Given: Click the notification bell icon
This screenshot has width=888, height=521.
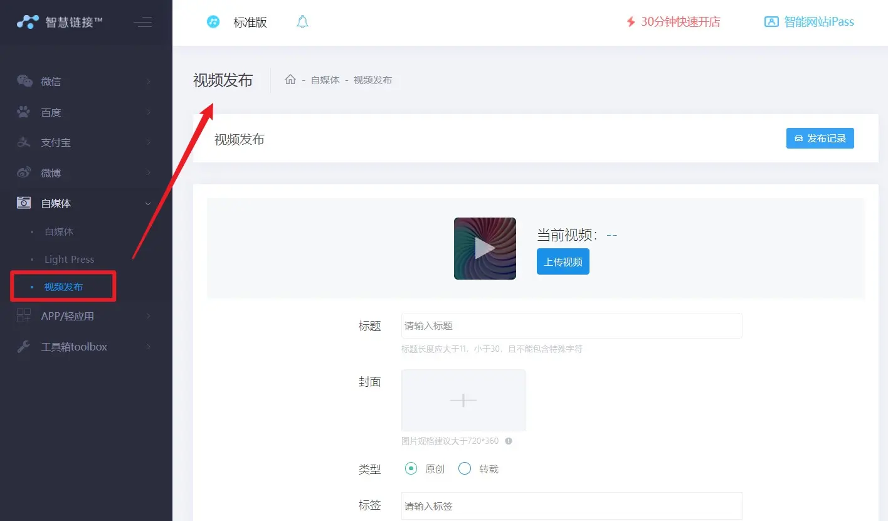Looking at the screenshot, I should point(302,23).
